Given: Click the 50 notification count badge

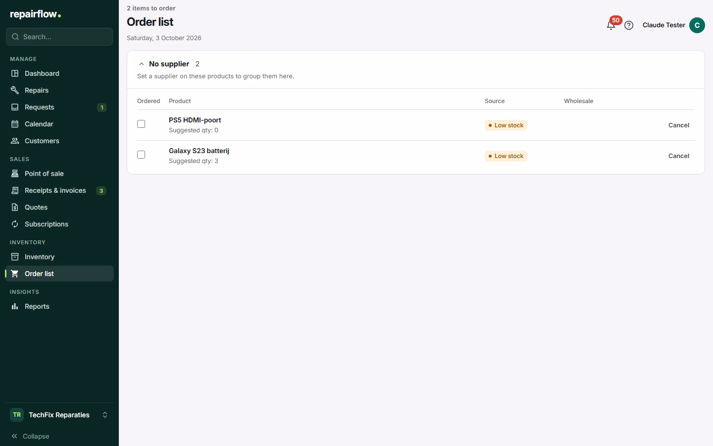Looking at the screenshot, I should coord(616,20).
